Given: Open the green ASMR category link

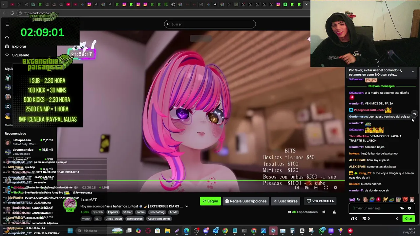Looking at the screenshot, I should pos(85,212).
